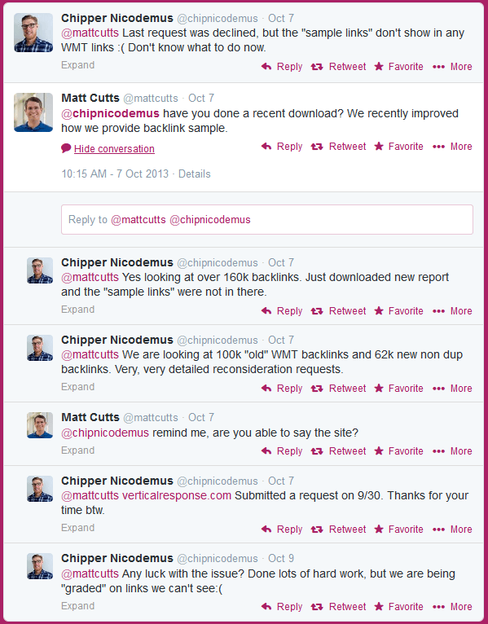Click @chipnicodemus mention in Matt's backlink tweet

110,113
